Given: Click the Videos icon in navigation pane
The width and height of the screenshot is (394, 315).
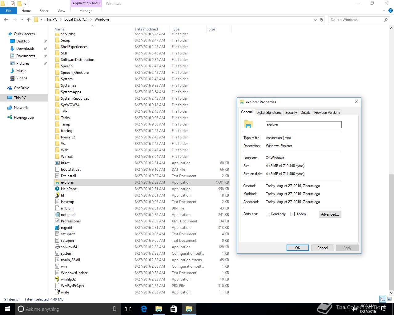Looking at the screenshot, I should click(x=12, y=78).
